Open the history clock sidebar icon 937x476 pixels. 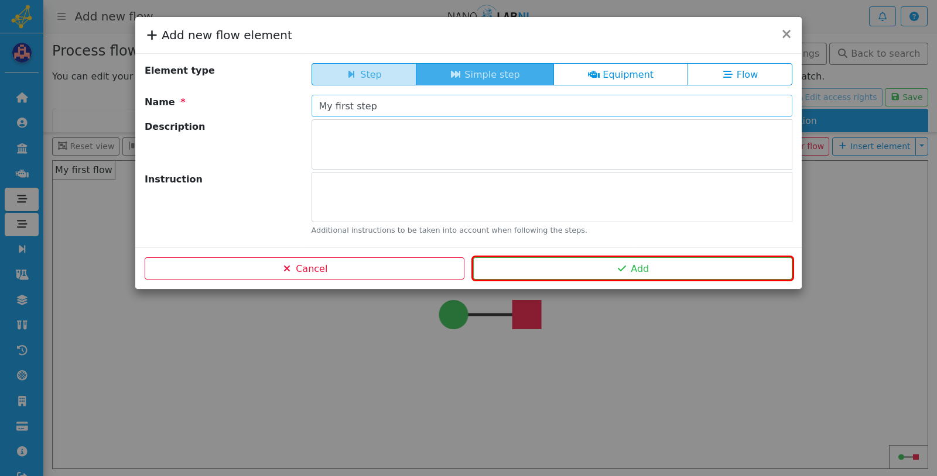[x=22, y=350]
